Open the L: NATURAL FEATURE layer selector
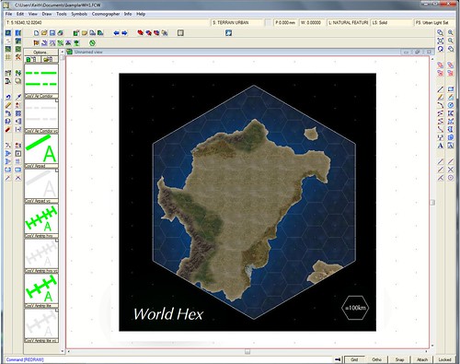Screen dimensions: 460x364 click(348, 23)
